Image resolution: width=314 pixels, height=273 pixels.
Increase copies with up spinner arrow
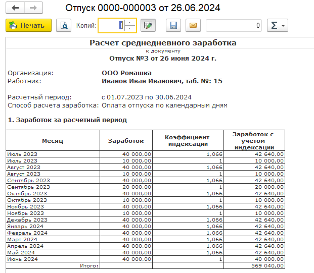(x=130, y=23)
